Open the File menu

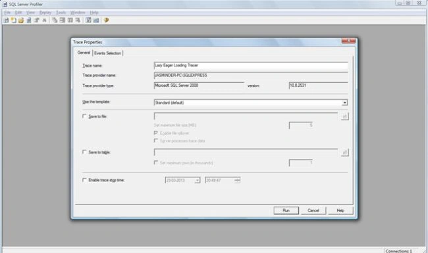7,12
